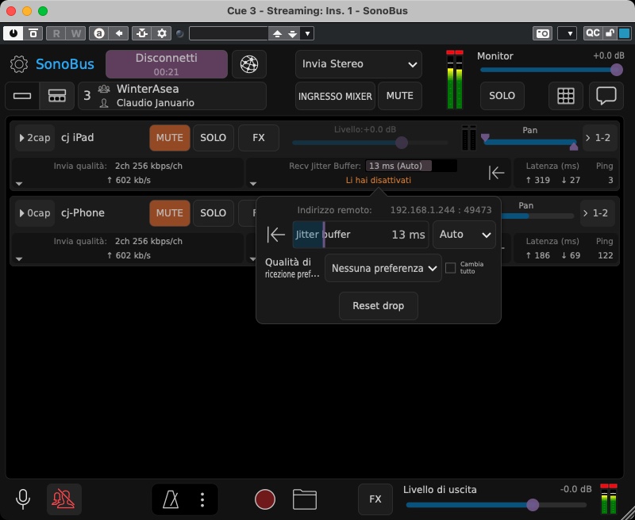Click the Disconnetti button
This screenshot has width=635, height=520.
pyautogui.click(x=166, y=64)
